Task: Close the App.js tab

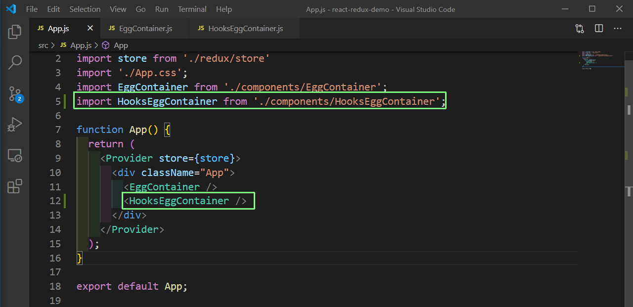Action: tap(90, 28)
